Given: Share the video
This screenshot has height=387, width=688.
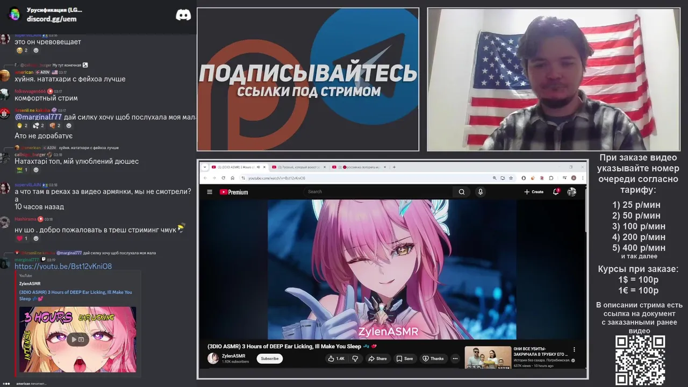Looking at the screenshot, I should click(x=377, y=359).
